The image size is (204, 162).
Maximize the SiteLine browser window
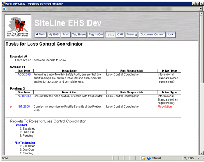198,4
